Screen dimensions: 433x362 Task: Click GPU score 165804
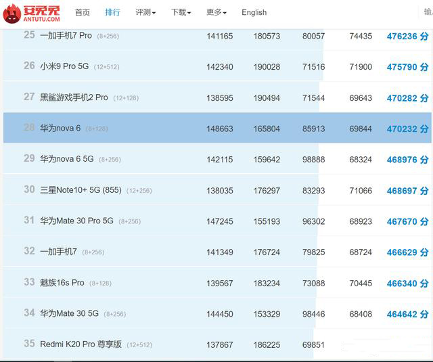tap(267, 129)
